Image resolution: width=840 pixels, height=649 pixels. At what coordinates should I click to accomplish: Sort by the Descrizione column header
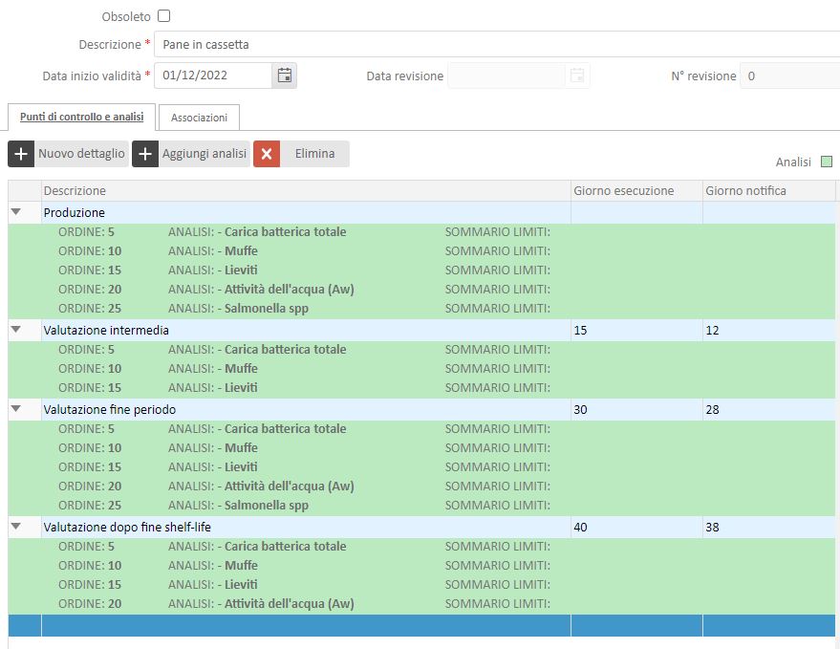[306, 191]
